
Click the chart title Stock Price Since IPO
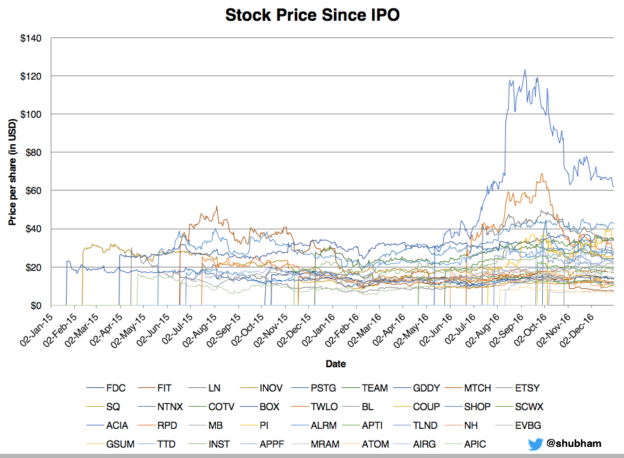[x=312, y=15]
